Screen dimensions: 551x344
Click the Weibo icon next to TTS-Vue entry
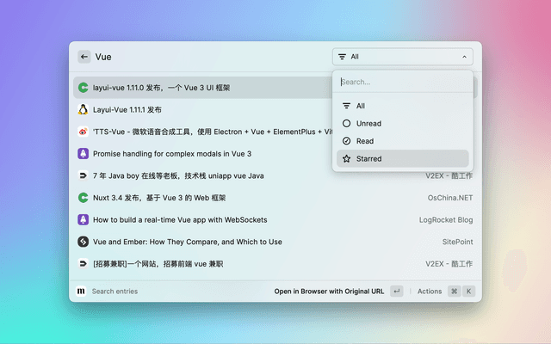pos(84,132)
